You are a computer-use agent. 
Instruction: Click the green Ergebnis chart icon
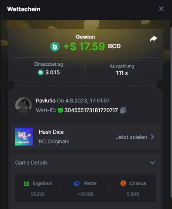pyautogui.click(x=27, y=183)
